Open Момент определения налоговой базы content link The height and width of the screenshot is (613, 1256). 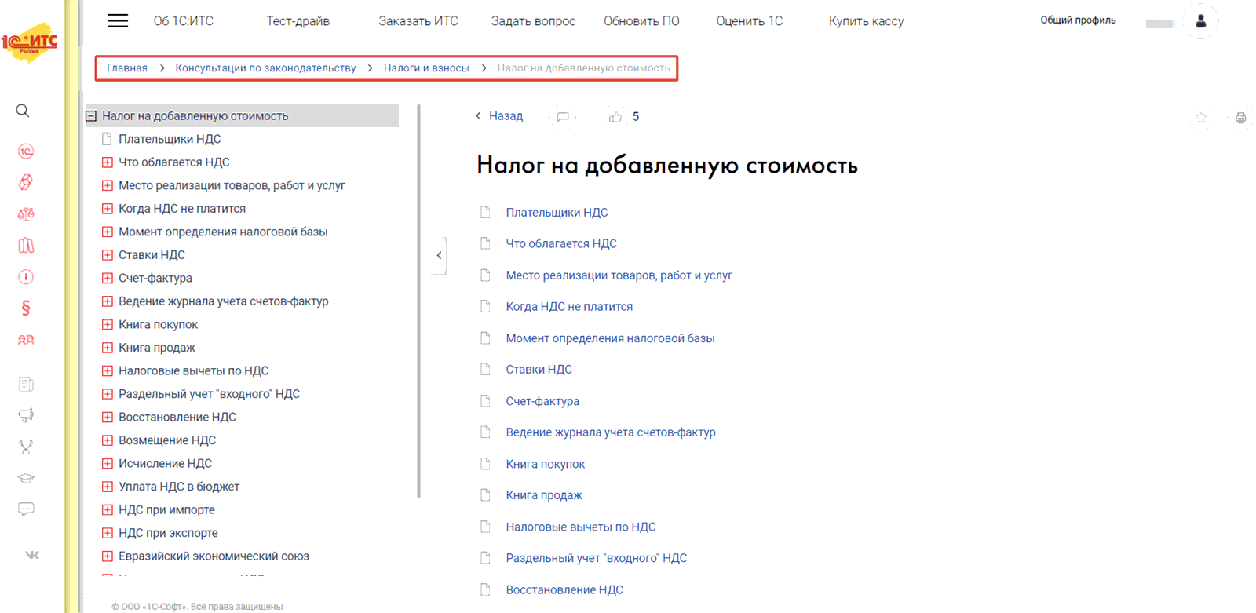pos(610,338)
